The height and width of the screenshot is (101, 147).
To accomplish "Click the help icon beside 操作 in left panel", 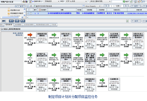I will click(x=16, y=6).
